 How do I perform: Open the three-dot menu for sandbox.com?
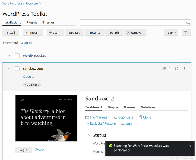tap(185, 69)
